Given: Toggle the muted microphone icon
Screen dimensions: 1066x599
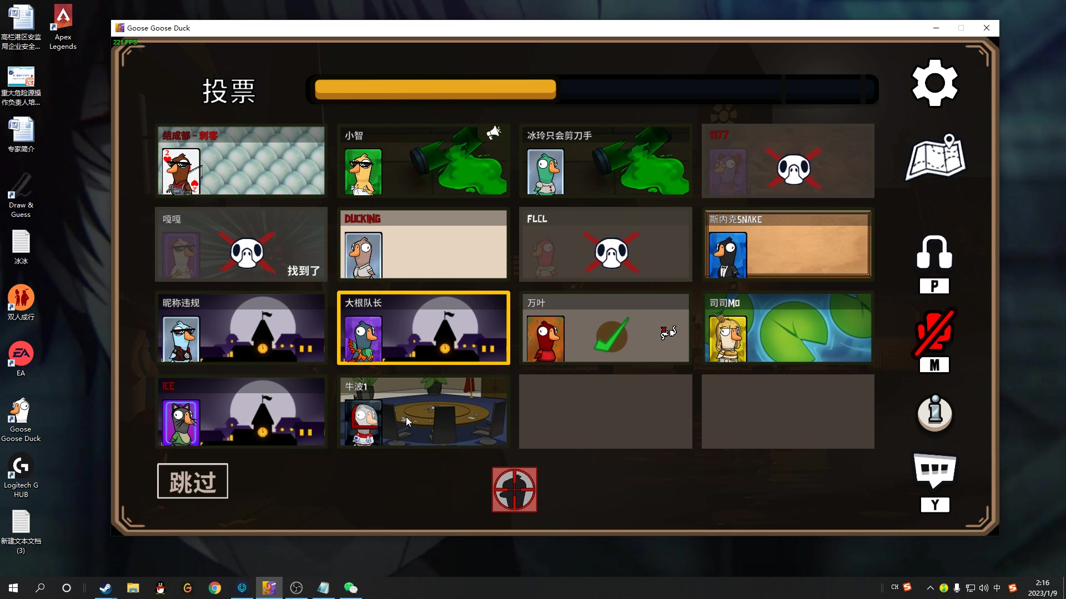Looking at the screenshot, I should click(x=934, y=333).
